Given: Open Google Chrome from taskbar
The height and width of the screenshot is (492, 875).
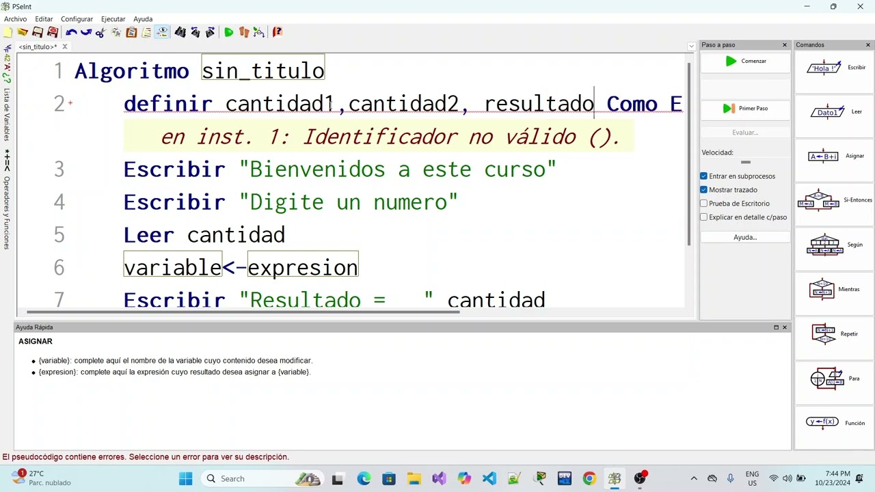Looking at the screenshot, I should pos(589,479).
